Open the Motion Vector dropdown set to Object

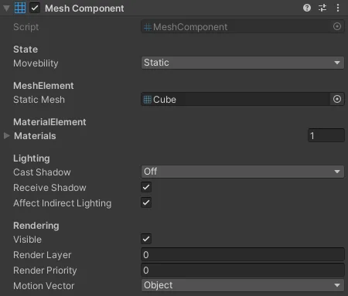click(243, 285)
